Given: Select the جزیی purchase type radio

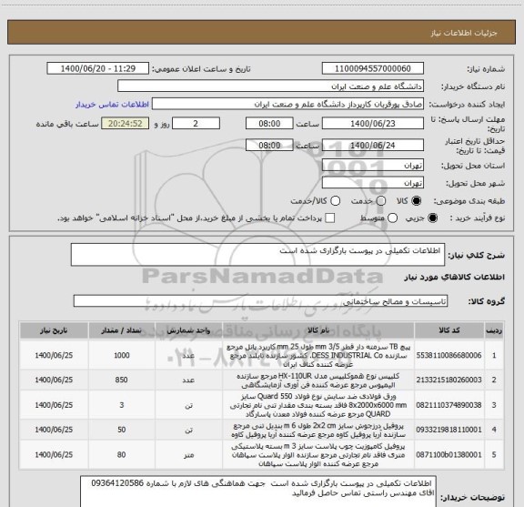Looking at the screenshot, I should [x=433, y=218].
